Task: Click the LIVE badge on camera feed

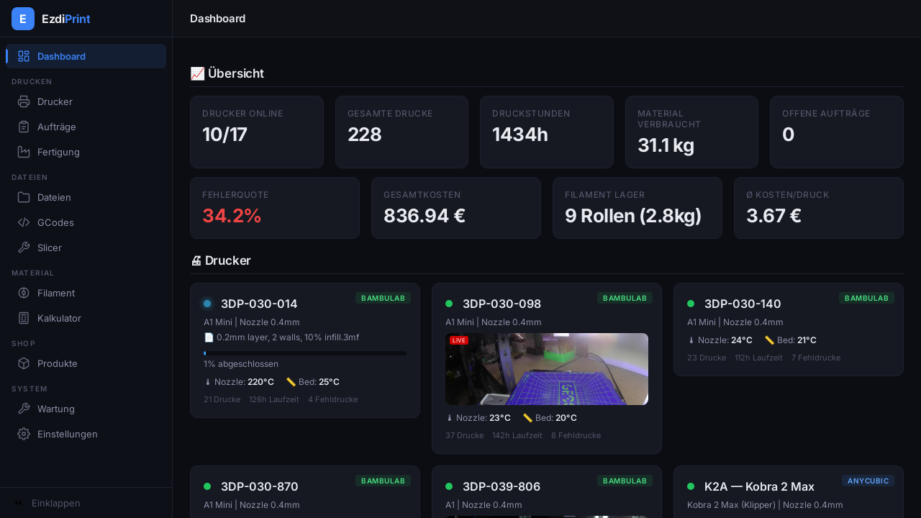Action: click(459, 340)
